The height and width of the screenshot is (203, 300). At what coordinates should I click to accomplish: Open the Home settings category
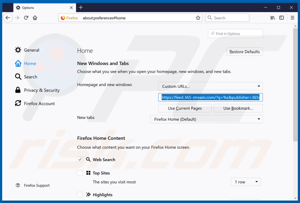coord(25,63)
